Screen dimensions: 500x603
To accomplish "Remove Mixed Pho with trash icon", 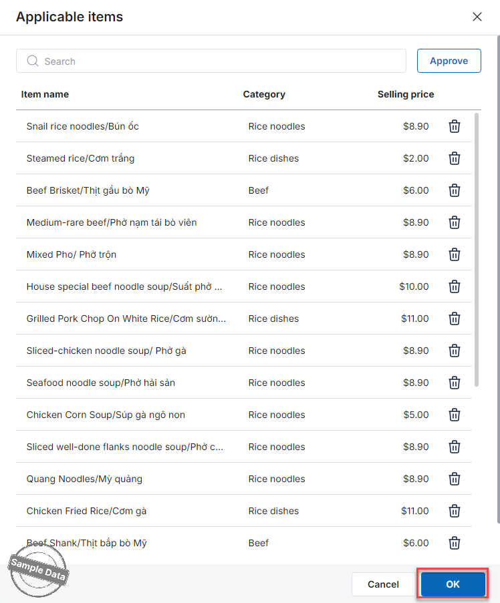I will pyautogui.click(x=455, y=254).
